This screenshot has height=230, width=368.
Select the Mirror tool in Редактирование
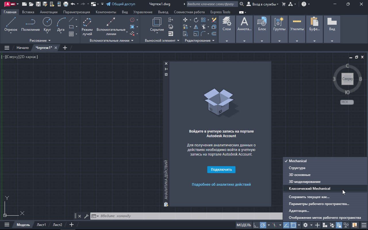[196, 27]
